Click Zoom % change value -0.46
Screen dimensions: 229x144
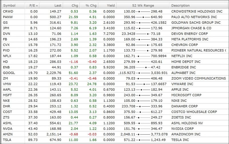tap(92, 78)
